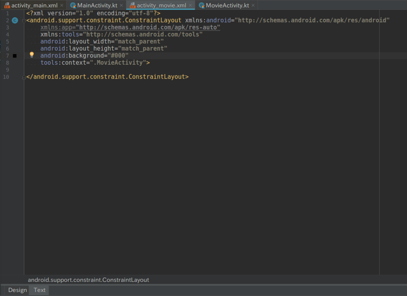Click the xmlns:tools URL on line 4
The height and width of the screenshot is (296, 407).
click(143, 35)
